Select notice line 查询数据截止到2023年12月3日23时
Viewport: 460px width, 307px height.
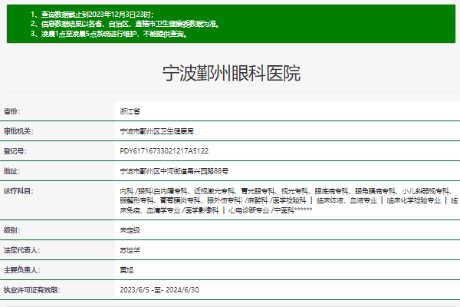92,15
